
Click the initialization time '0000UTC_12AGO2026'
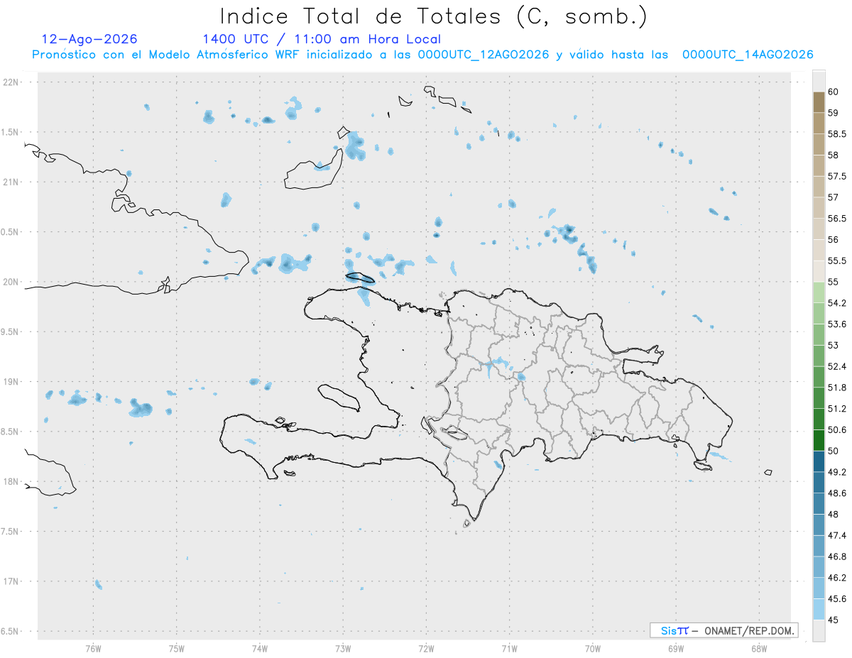(x=484, y=55)
